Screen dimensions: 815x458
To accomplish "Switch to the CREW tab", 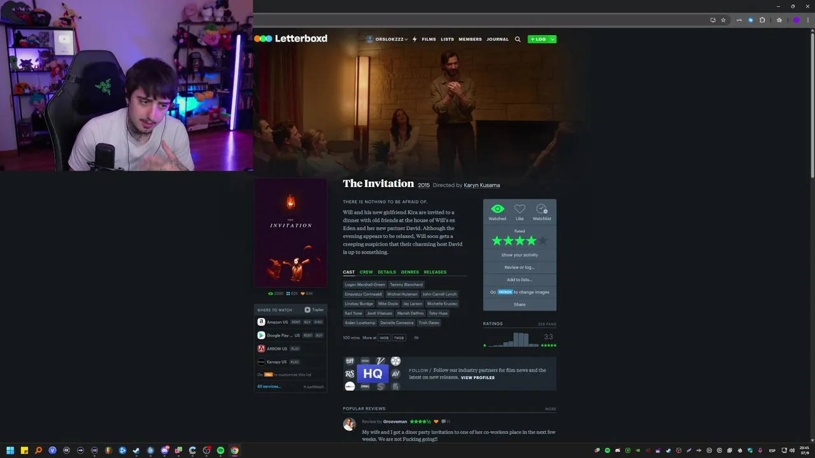I will [x=366, y=272].
